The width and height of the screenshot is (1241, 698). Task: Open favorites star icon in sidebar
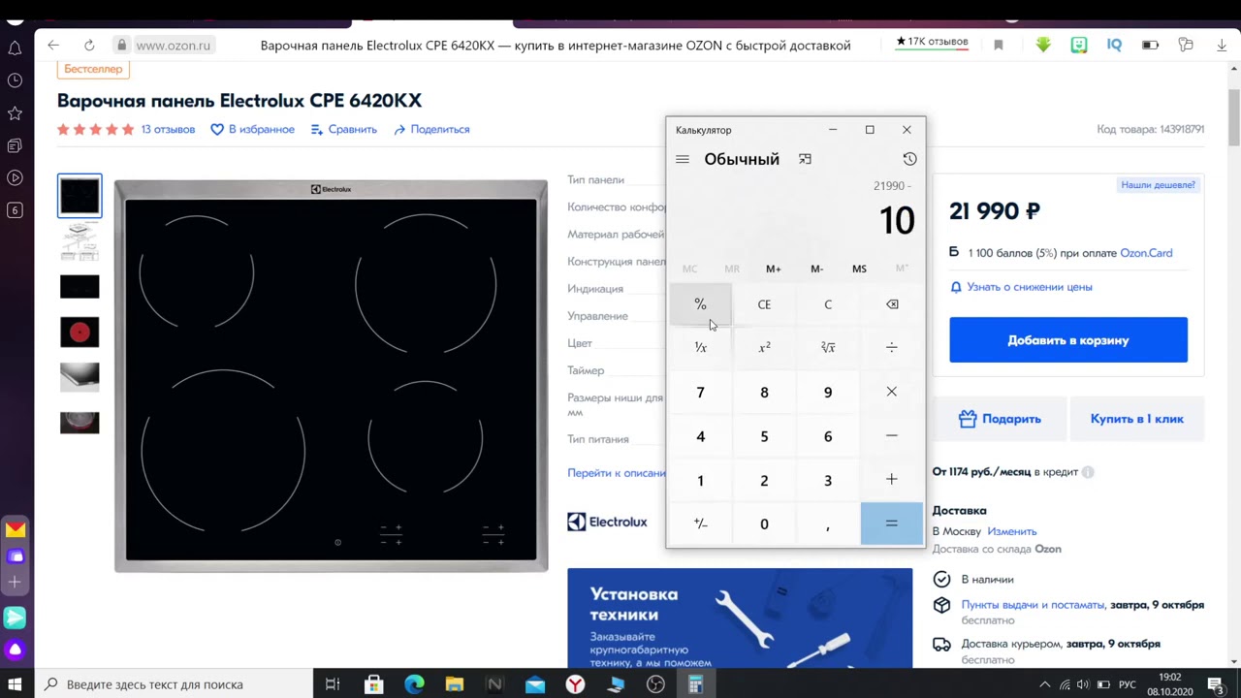point(15,113)
